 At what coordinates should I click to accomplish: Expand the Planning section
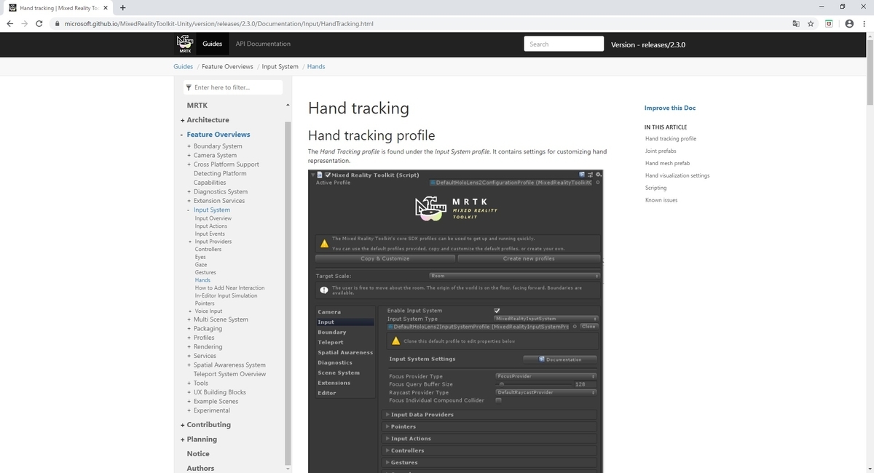[x=182, y=440]
